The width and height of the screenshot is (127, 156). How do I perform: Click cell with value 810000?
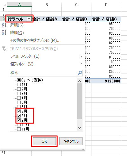[x=106, y=57]
